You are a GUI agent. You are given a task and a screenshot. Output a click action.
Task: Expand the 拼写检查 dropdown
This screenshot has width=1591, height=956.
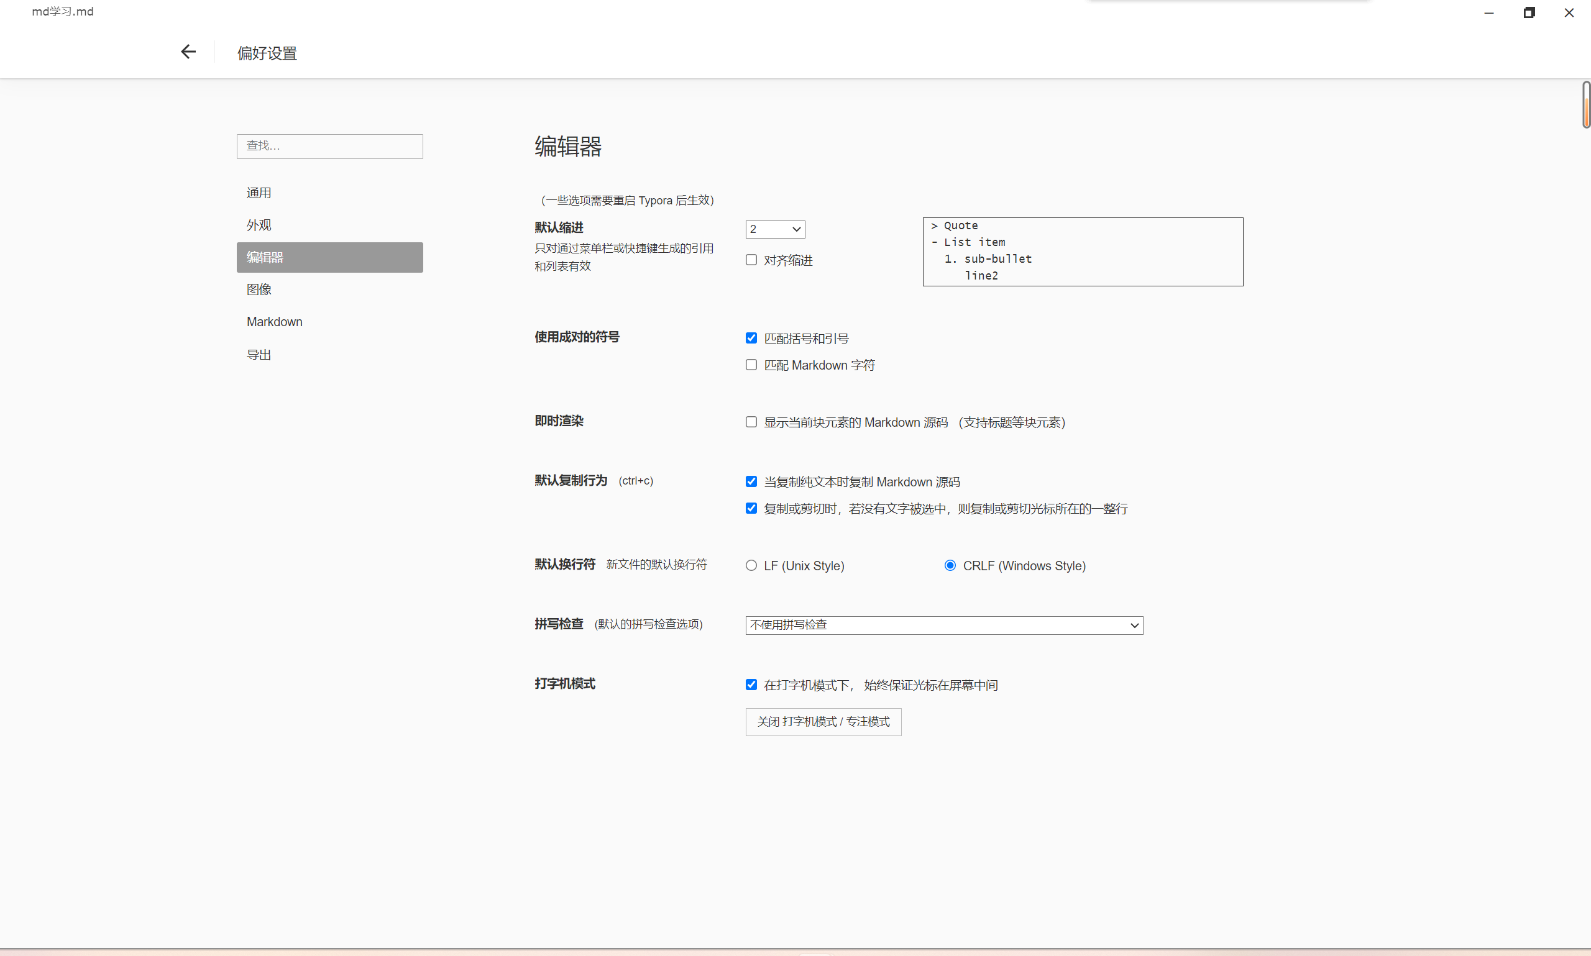tap(944, 625)
